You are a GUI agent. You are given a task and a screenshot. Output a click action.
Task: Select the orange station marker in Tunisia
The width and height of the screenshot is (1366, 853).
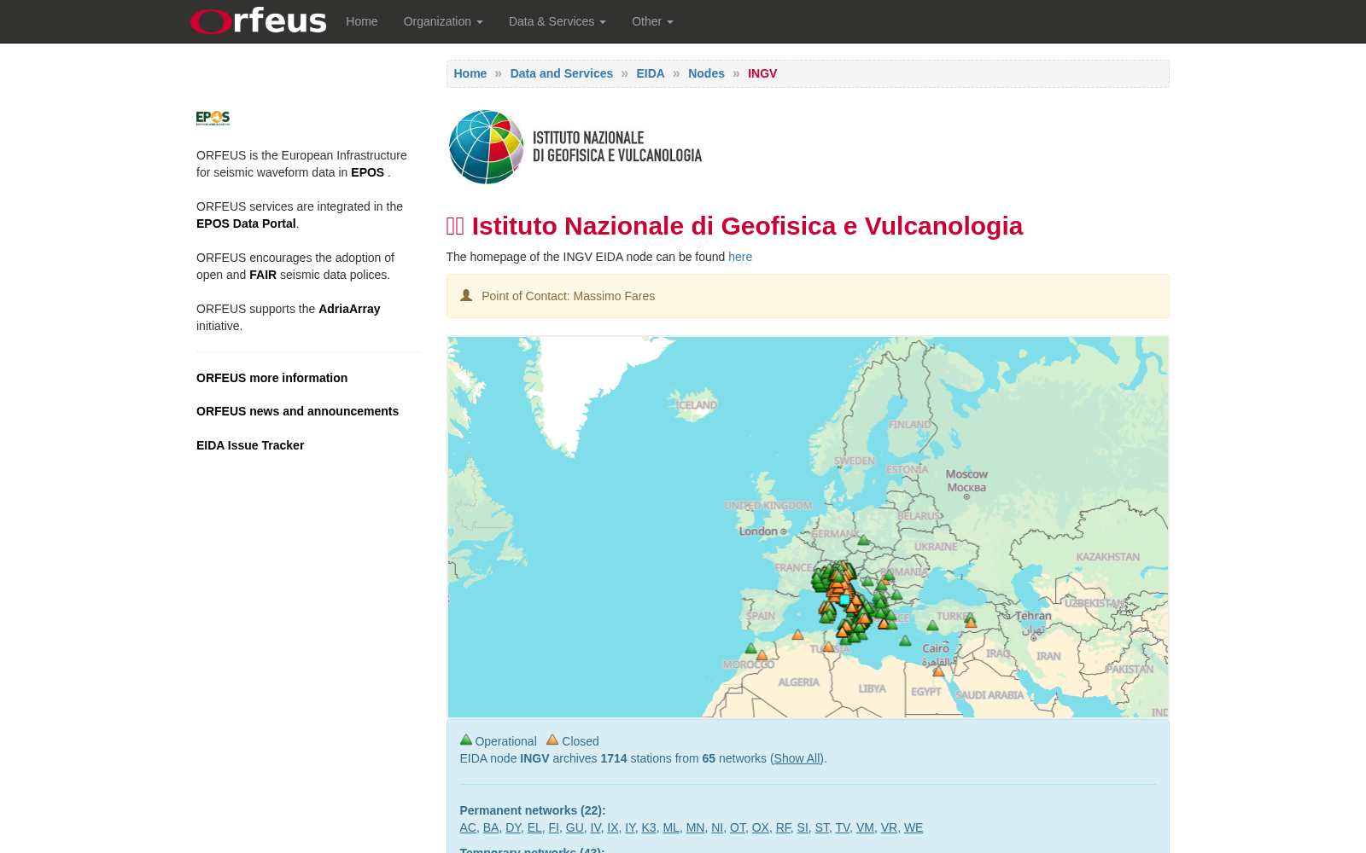coord(827,647)
